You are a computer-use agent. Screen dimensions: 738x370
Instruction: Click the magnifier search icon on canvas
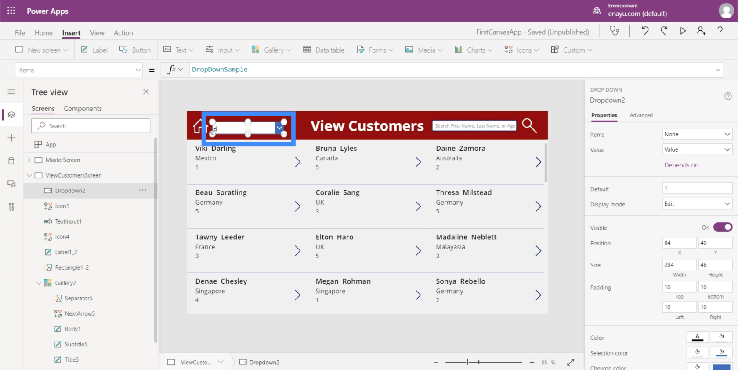[x=529, y=125]
